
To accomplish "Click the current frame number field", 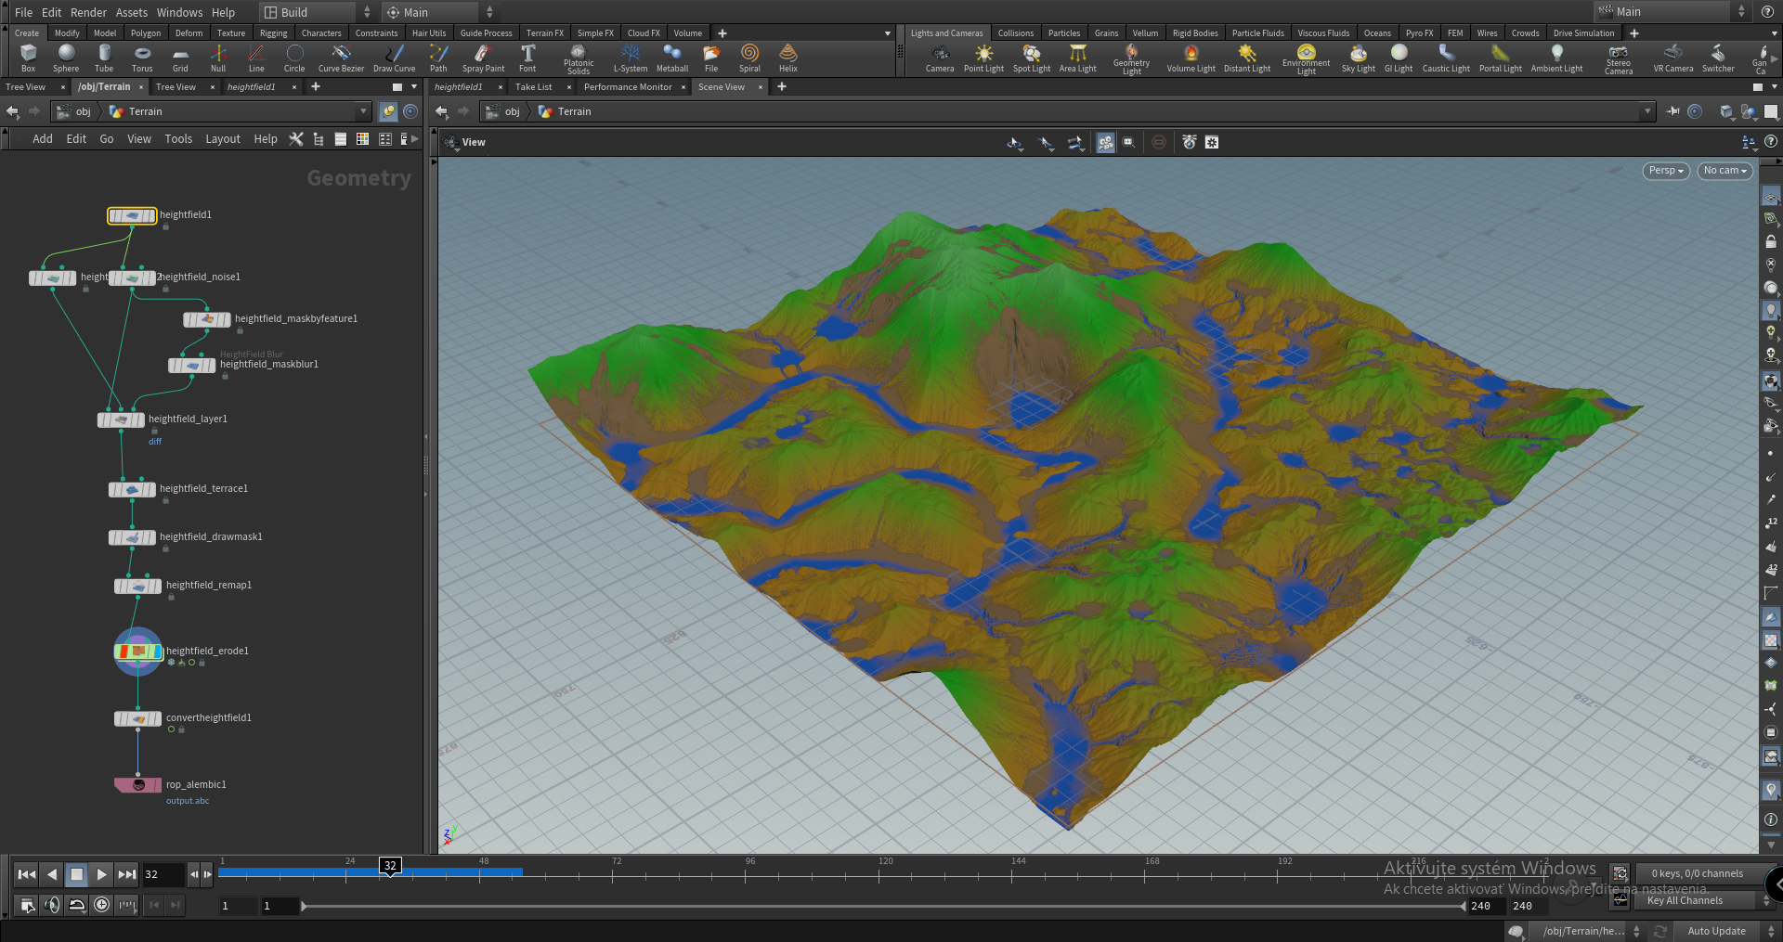I will point(163,874).
